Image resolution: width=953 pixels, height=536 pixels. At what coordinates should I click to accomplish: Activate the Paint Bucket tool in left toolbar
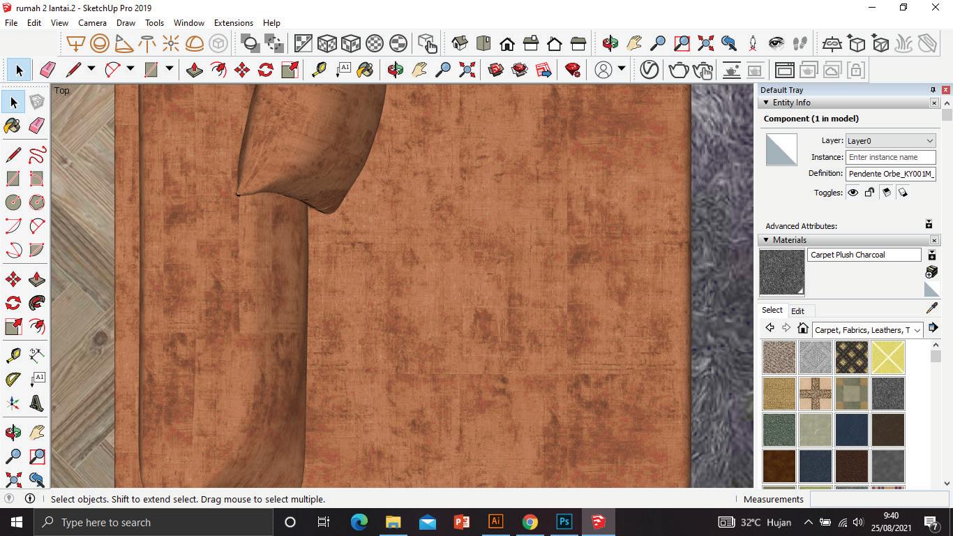click(x=13, y=126)
